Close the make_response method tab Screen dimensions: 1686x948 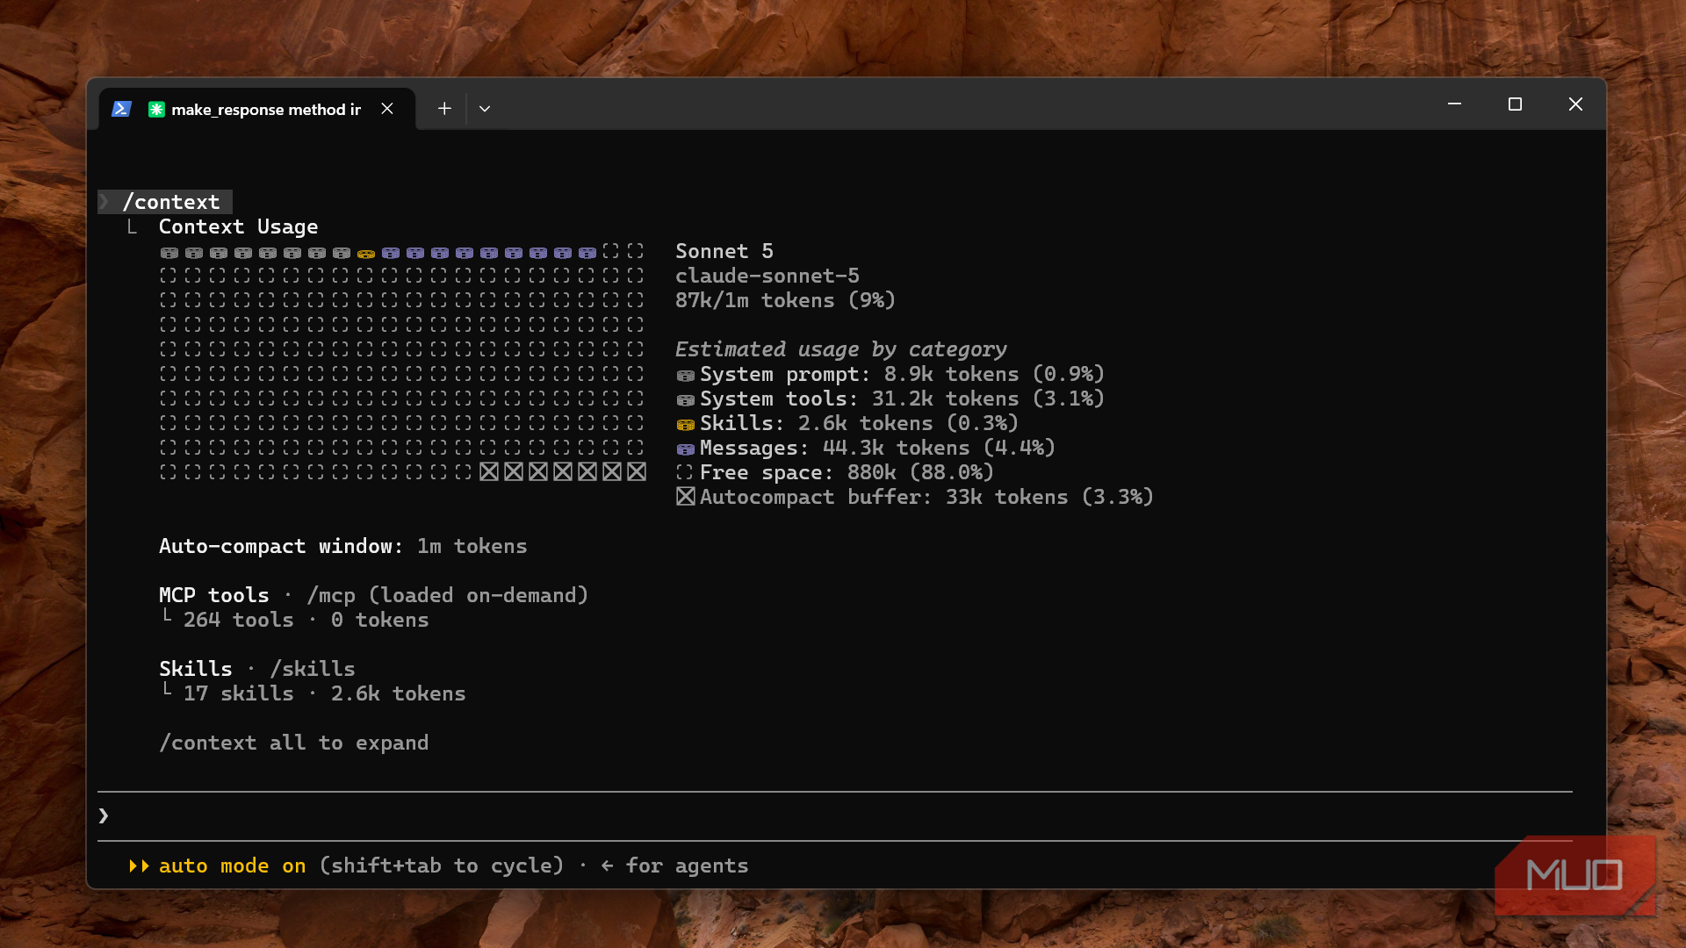(387, 109)
